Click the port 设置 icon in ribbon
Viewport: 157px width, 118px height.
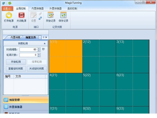[x=33, y=15]
